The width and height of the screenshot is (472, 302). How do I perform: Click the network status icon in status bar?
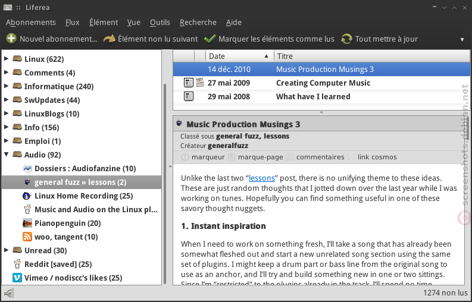9,293
